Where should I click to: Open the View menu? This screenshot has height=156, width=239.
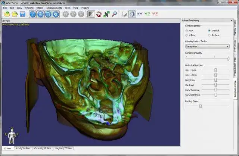tap(19, 8)
